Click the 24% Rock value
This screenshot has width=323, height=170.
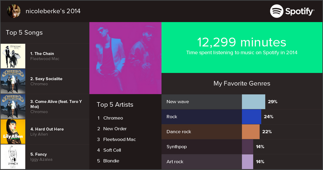[x=269, y=117]
